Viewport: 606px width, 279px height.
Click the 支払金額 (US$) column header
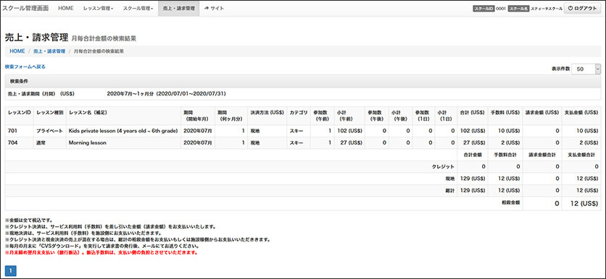point(581,115)
